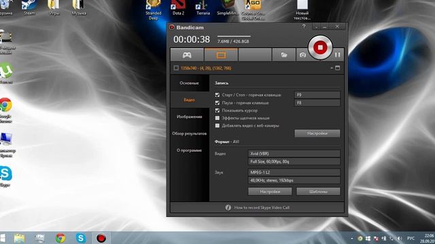Image resolution: width=435 pixels, height=244 pixels.
Task: Select the Игры folder on desktop
Action: click(54, 7)
